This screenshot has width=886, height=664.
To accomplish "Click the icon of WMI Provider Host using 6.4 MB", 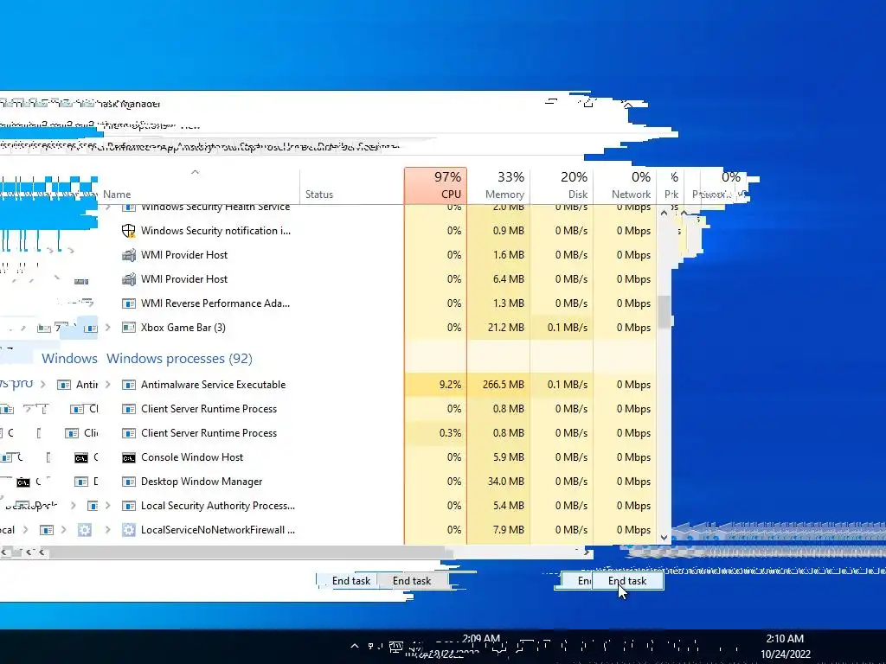I will [x=129, y=279].
